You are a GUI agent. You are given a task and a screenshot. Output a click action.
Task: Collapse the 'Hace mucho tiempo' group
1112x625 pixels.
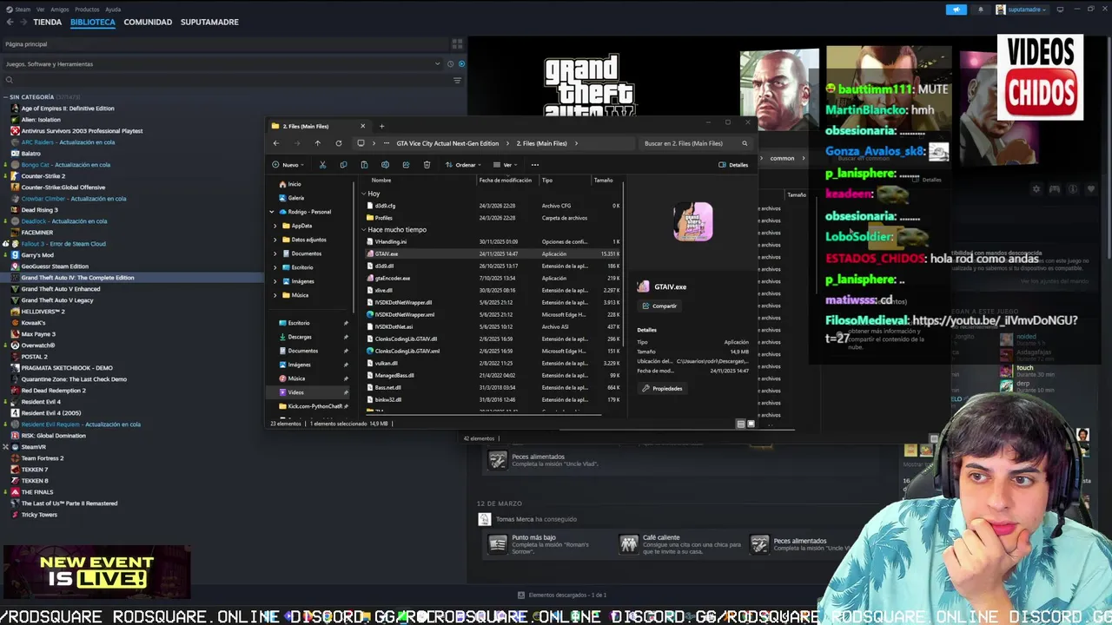coord(364,230)
